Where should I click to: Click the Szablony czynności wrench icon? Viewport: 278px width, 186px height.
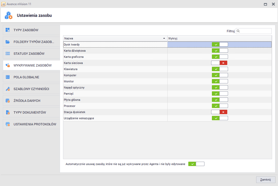pos(8,89)
